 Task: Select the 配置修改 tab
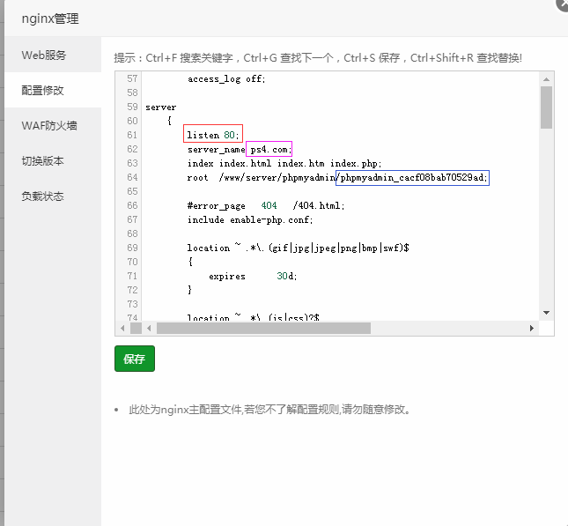click(53, 90)
